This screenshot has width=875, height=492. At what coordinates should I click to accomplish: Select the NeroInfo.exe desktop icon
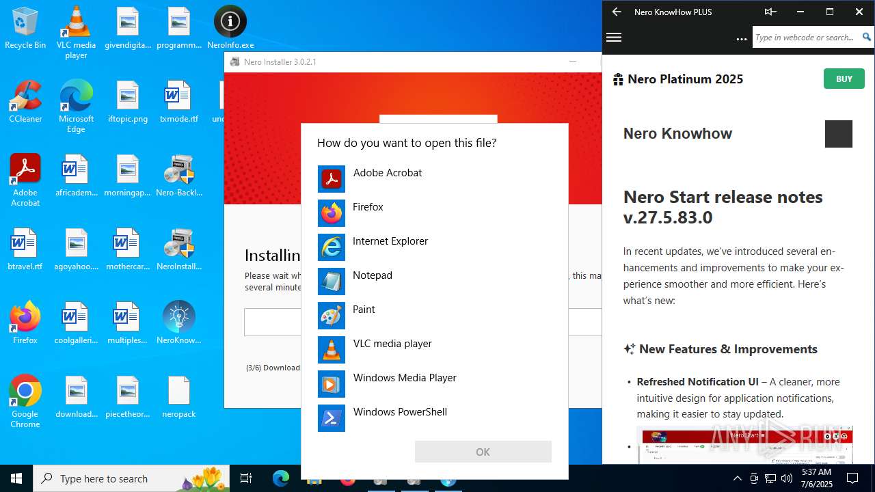coord(230,28)
